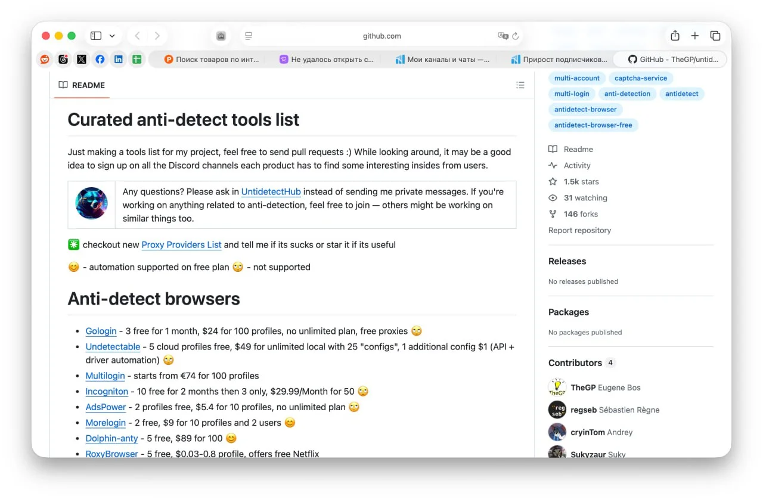Select the captcha-service topic tag
The height and width of the screenshot is (499, 763).
[640, 78]
